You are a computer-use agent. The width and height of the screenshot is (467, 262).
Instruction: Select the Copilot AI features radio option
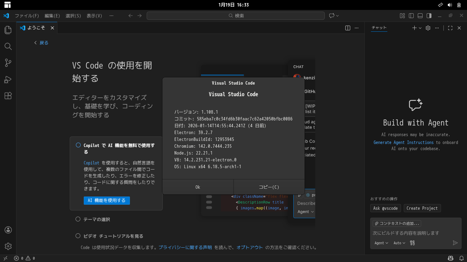click(78, 145)
